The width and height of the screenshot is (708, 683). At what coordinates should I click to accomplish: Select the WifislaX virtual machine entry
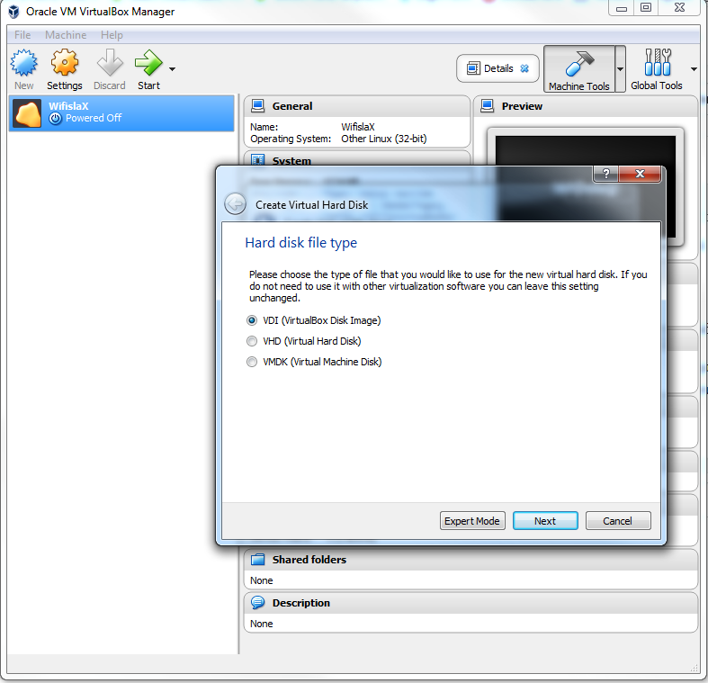(121, 112)
